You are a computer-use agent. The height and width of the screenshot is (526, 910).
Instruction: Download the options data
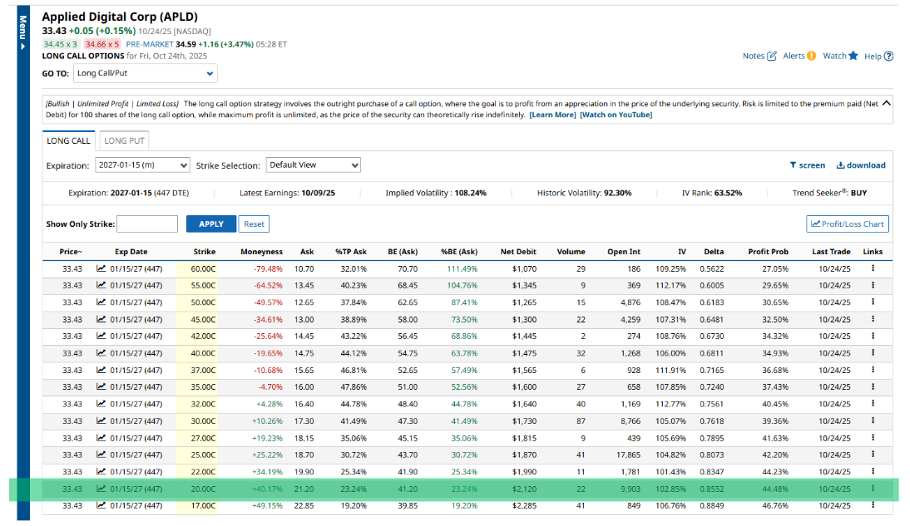pyautogui.click(x=860, y=165)
